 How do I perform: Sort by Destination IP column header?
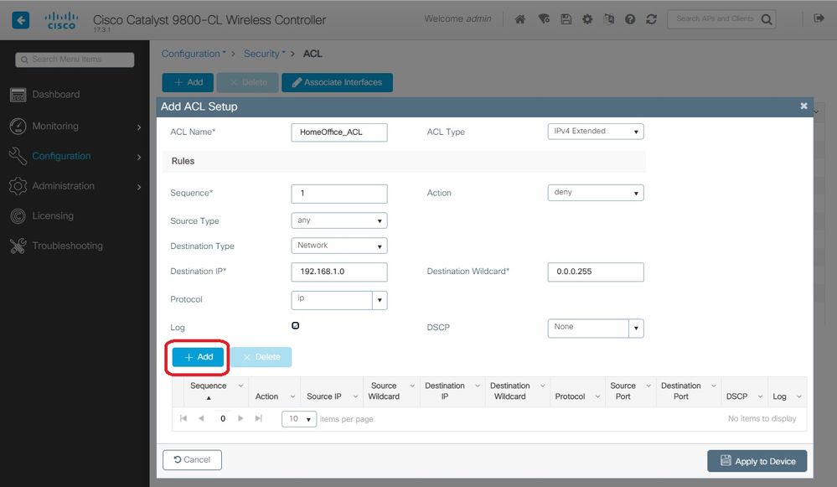click(445, 391)
